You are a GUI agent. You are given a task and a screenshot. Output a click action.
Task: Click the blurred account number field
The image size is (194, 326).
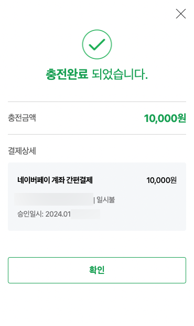[54, 199]
